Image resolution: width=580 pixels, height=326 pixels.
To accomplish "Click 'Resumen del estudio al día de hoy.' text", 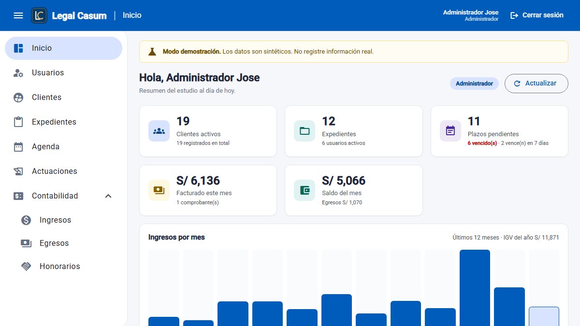I will coord(188,90).
